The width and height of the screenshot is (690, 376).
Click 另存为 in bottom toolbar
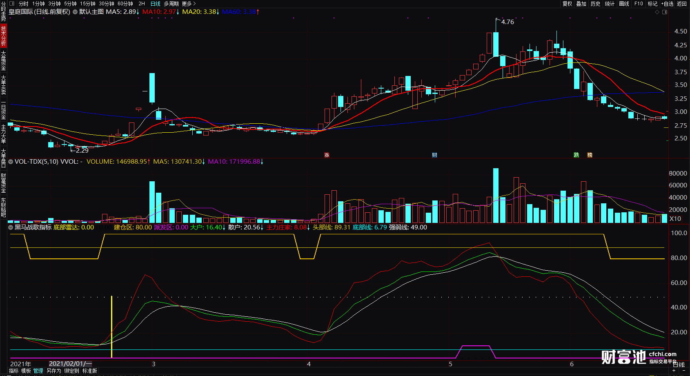click(53, 371)
